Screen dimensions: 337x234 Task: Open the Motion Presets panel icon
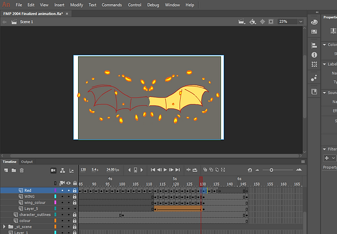tap(314, 78)
